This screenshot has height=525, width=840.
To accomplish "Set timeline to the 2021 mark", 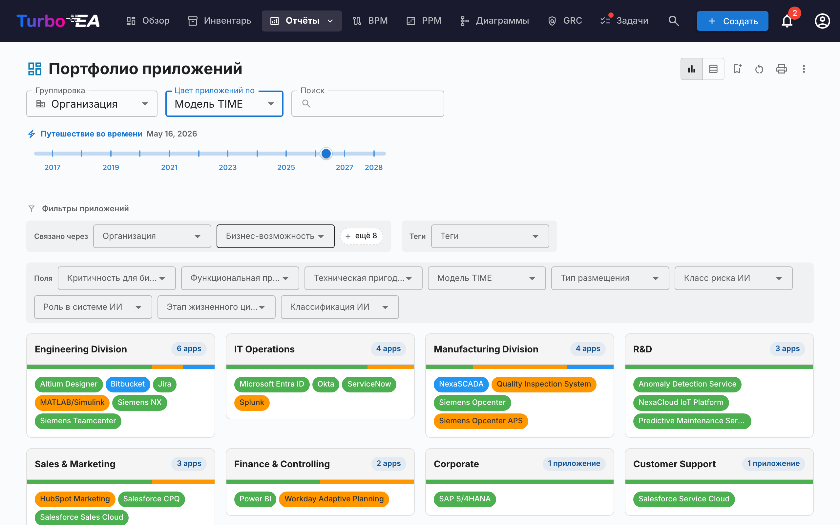I will coord(169,153).
